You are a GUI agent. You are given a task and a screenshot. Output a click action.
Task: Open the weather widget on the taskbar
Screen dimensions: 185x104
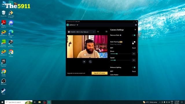point(150,102)
